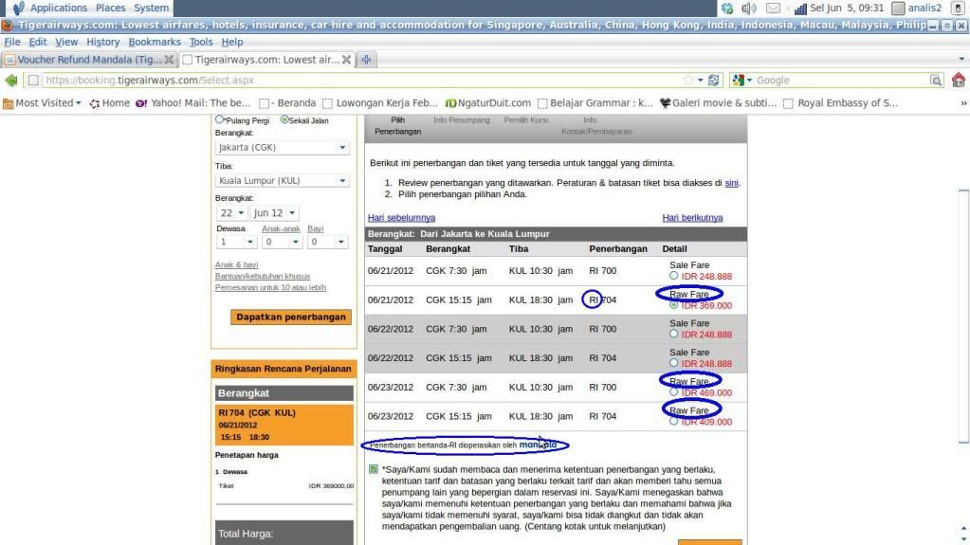Click the search magnifier icon
This screenshot has width=970, height=545.
pyautogui.click(x=935, y=80)
